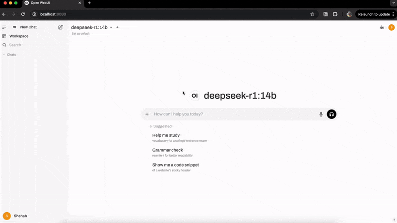Click the site info icon in address bar
Image resolution: width=397 pixels, height=223 pixels.
pyautogui.click(x=34, y=14)
